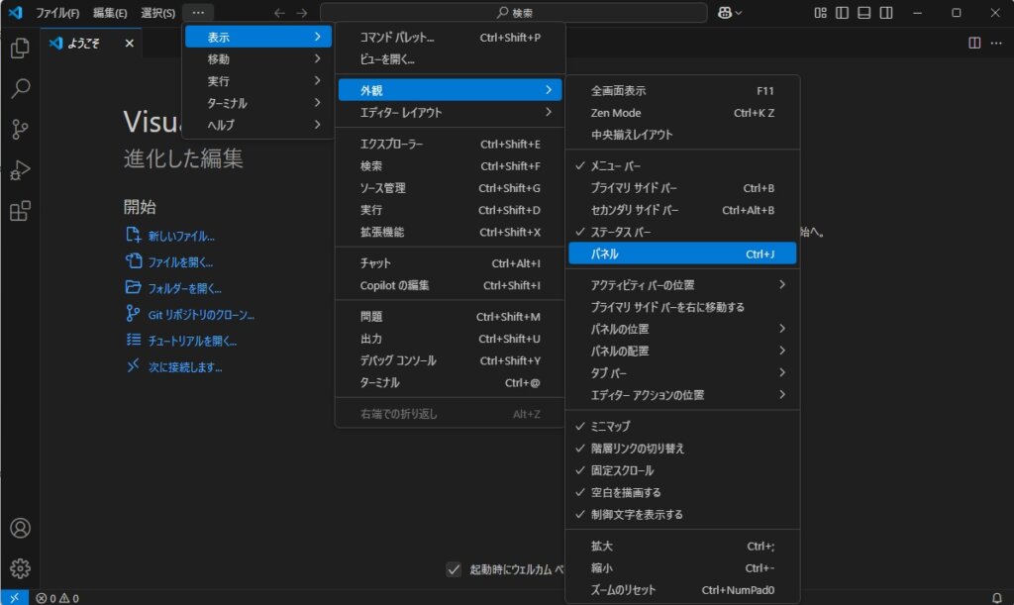Click 新しいファイル... link
The height and width of the screenshot is (605, 1014).
tap(181, 236)
